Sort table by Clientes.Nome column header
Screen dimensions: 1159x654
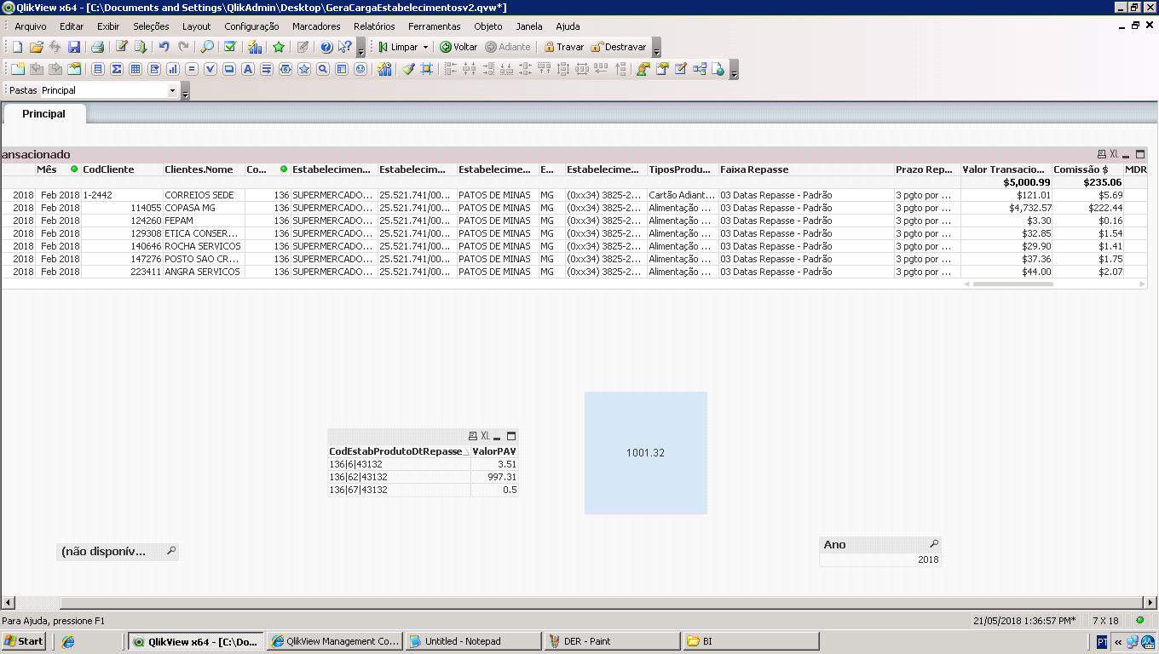pos(203,169)
